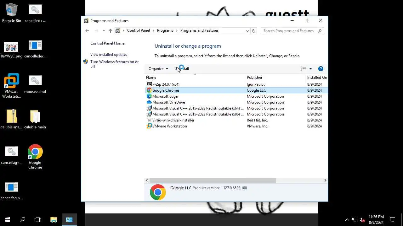This screenshot has width=403, height=226.
Task: Open the Windows Start menu
Action: tap(8, 220)
